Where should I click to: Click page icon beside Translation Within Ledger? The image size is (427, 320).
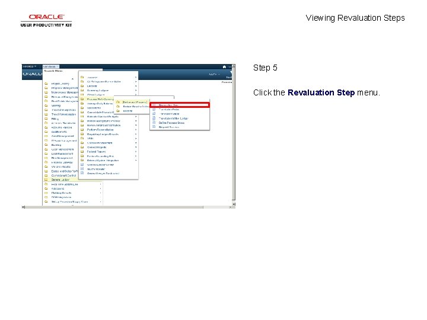click(x=154, y=118)
